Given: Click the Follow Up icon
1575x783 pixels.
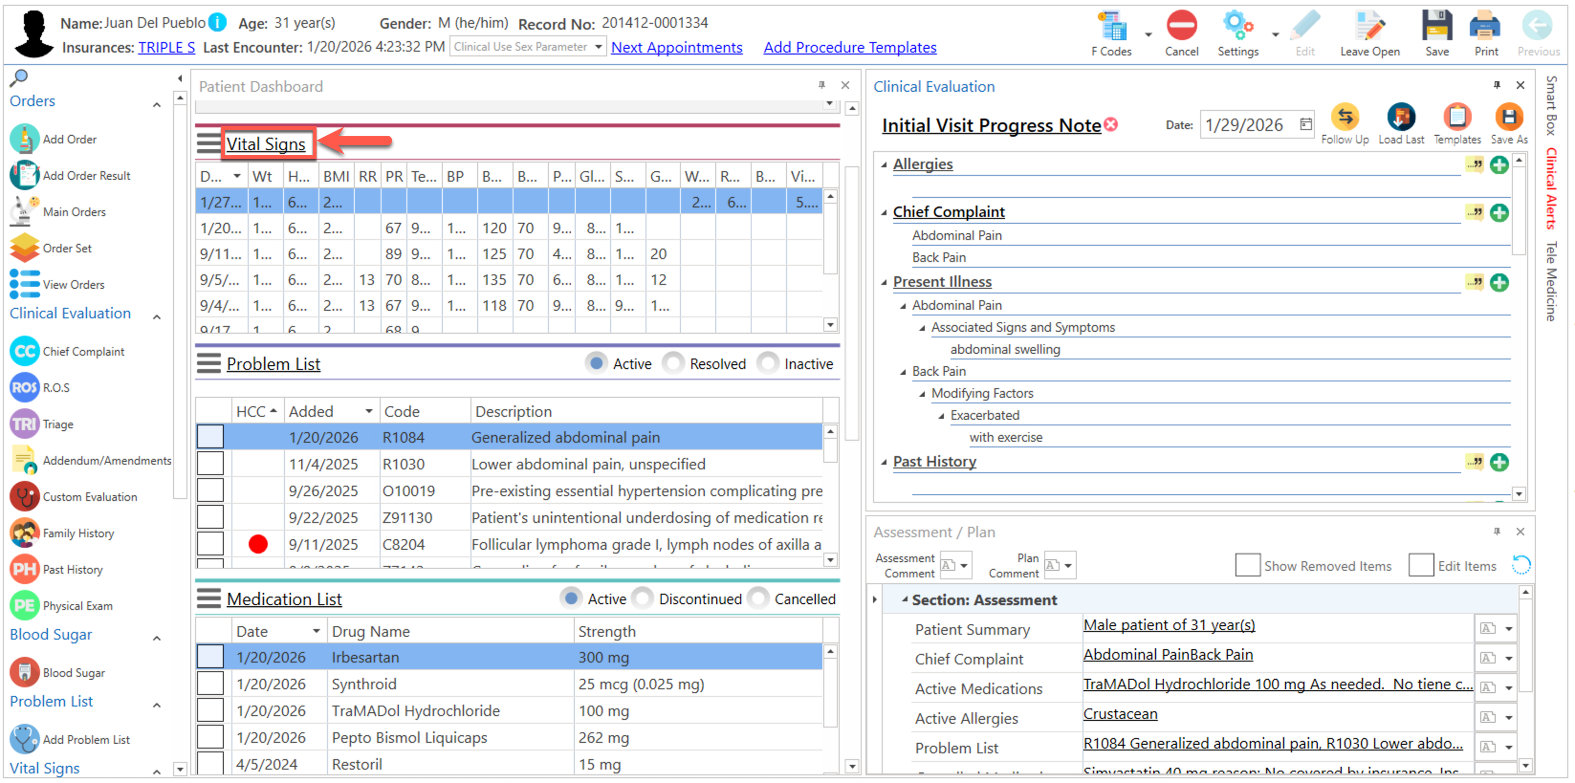Looking at the screenshot, I should click(x=1345, y=118).
